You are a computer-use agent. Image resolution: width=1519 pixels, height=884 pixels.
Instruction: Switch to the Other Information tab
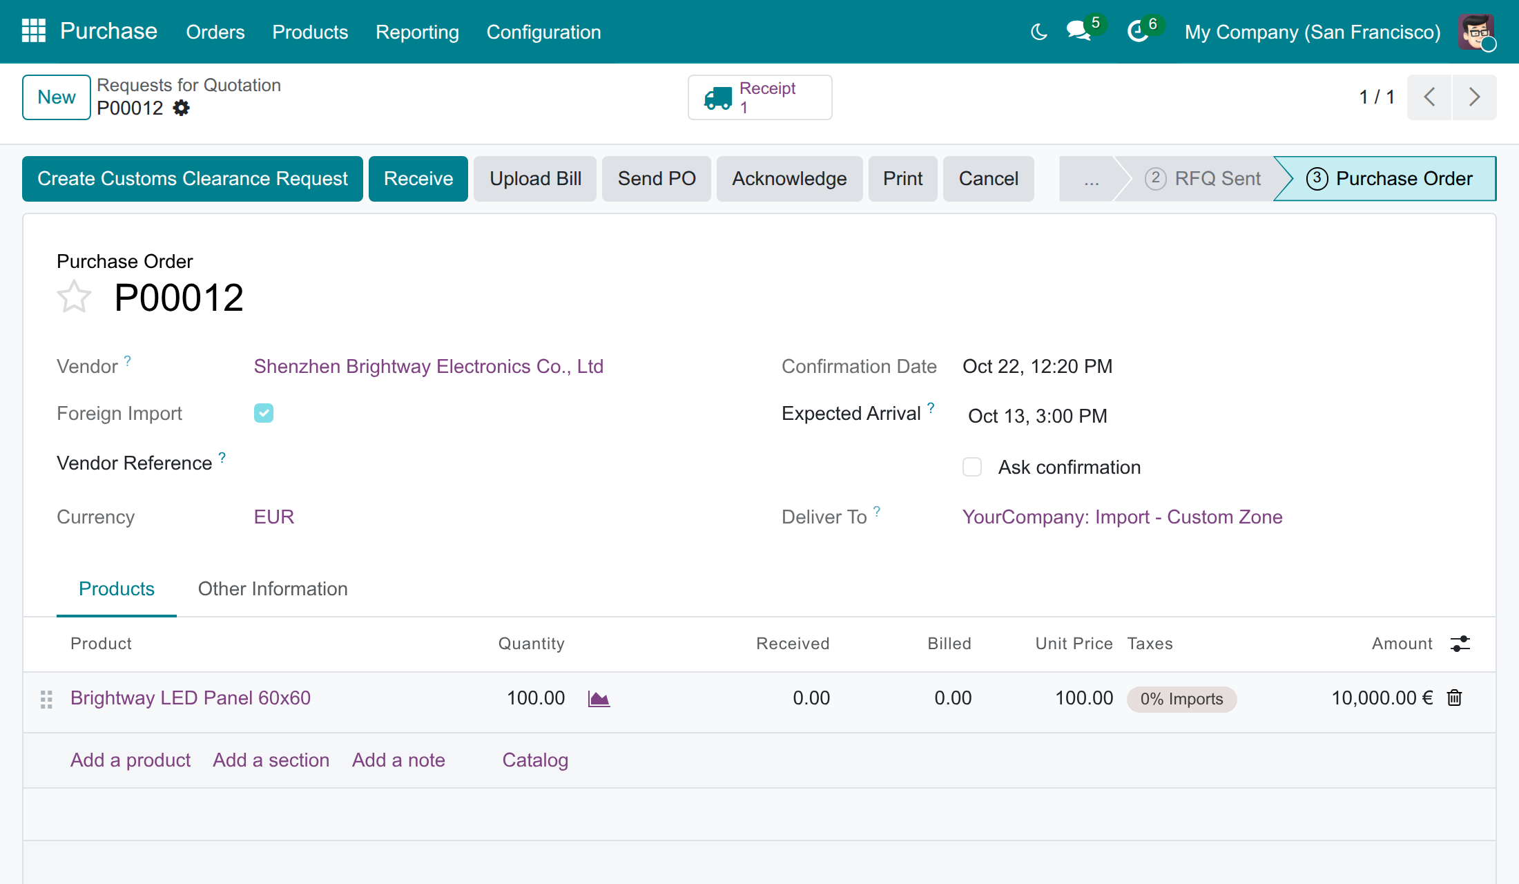[x=273, y=589]
